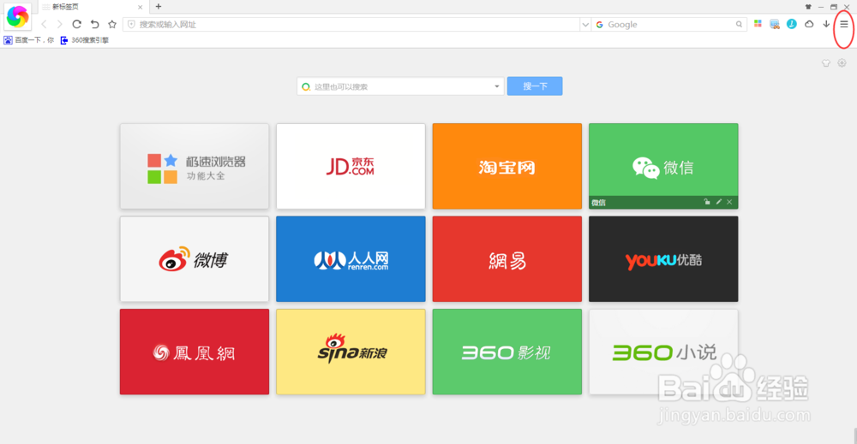
Task: Edit the 微信 tile with pencil icon
Action: point(719,203)
